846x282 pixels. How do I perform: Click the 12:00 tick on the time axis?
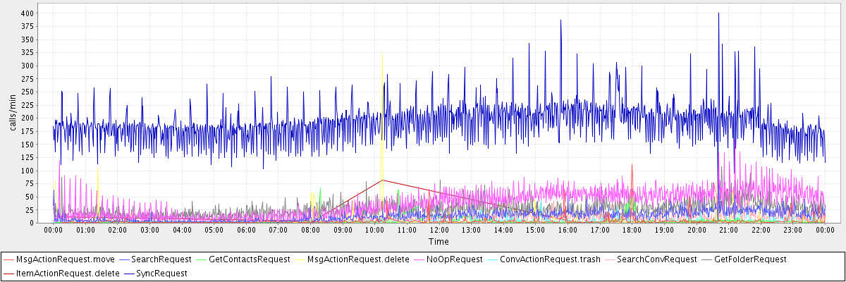439,230
